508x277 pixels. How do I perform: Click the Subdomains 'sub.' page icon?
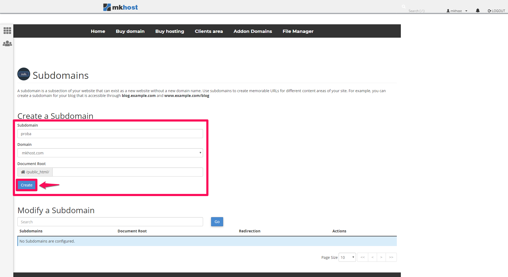[x=24, y=74]
